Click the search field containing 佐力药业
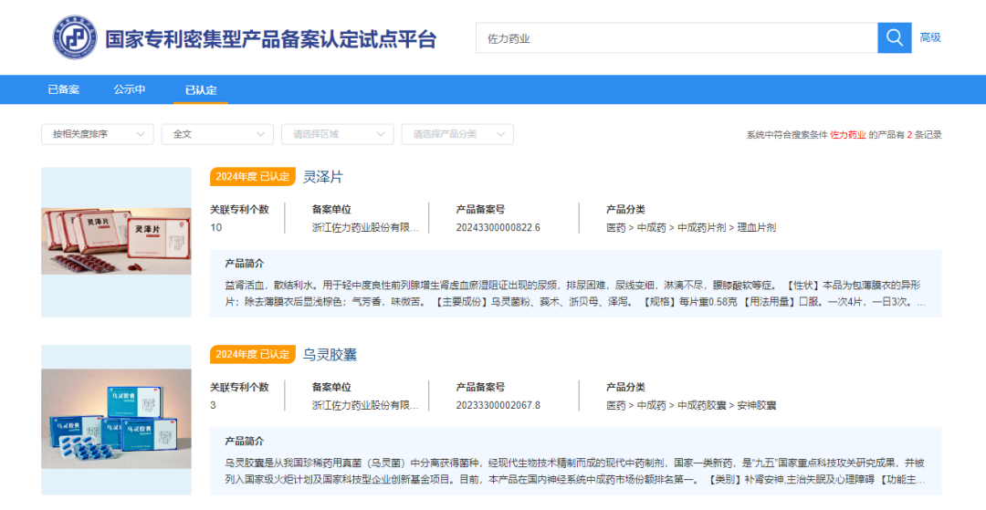This screenshot has height=510, width=986. coord(676,38)
